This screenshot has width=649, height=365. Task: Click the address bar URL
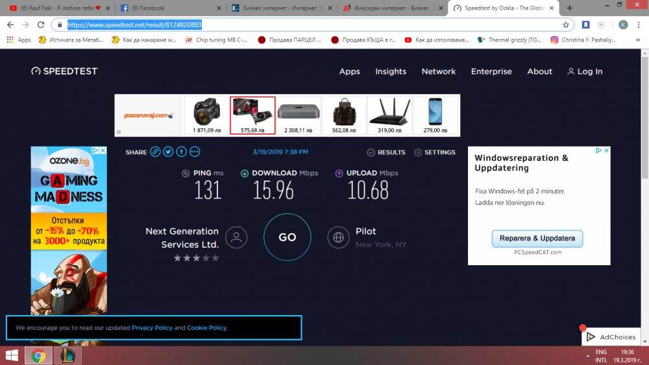coord(134,25)
